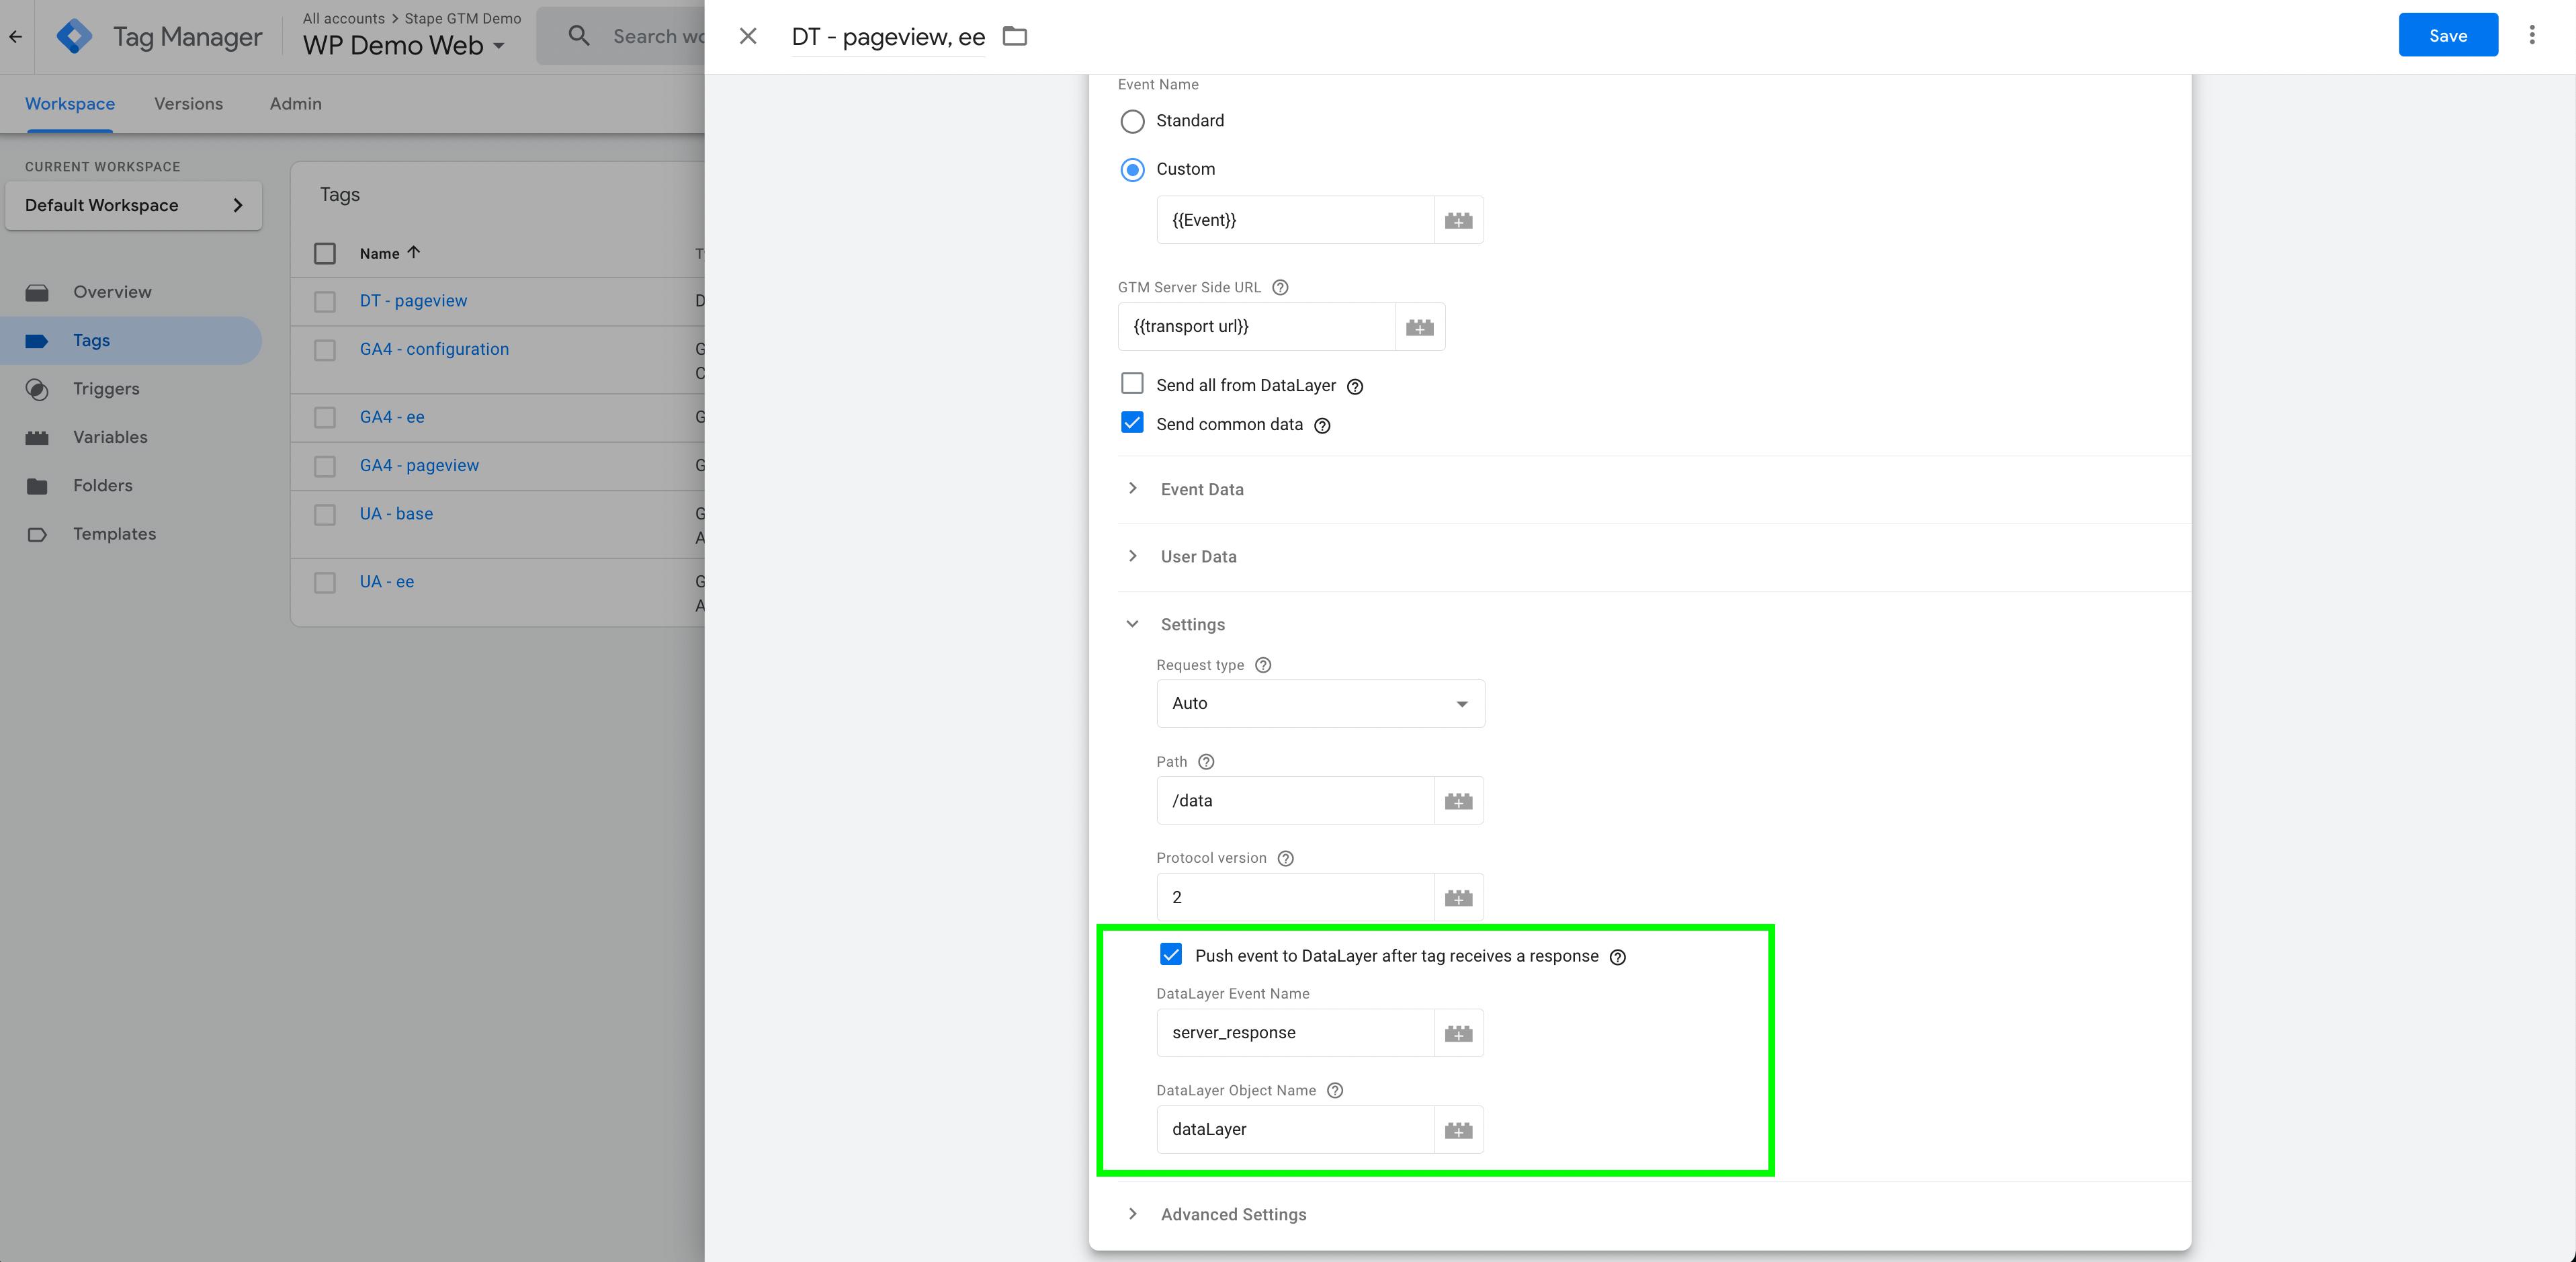This screenshot has height=1262, width=2576.
Task: Click the back arrow in the top-left corner
Action: click(15, 37)
